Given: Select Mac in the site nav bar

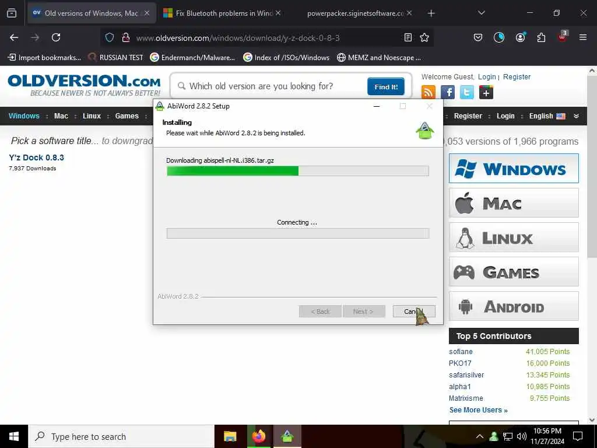Looking at the screenshot, I should pos(61,116).
